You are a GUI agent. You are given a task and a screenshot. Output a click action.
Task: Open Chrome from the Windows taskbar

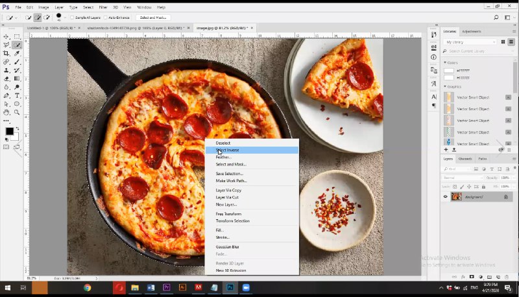87,287
